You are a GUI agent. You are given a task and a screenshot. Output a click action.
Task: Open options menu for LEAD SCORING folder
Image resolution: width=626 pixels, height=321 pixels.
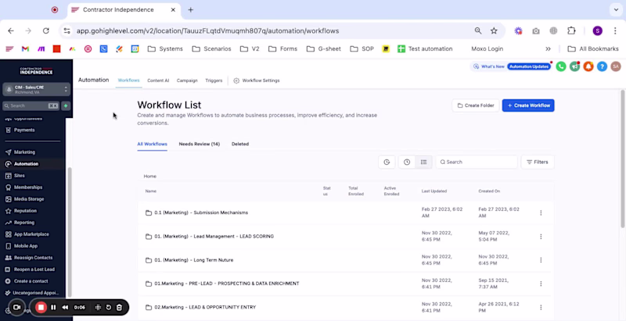point(541,237)
